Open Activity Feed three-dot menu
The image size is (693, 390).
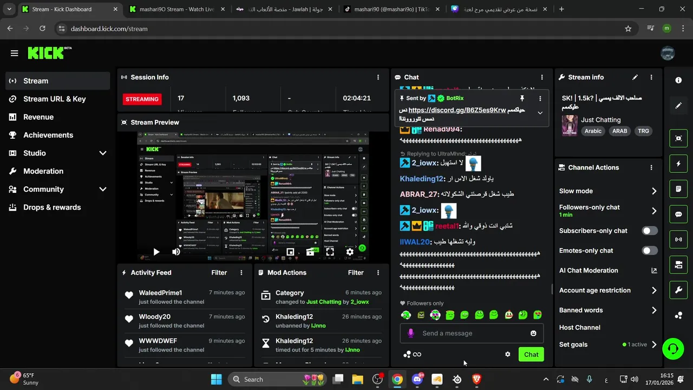click(x=241, y=272)
